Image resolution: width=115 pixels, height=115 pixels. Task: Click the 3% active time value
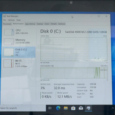(x=43, y=88)
